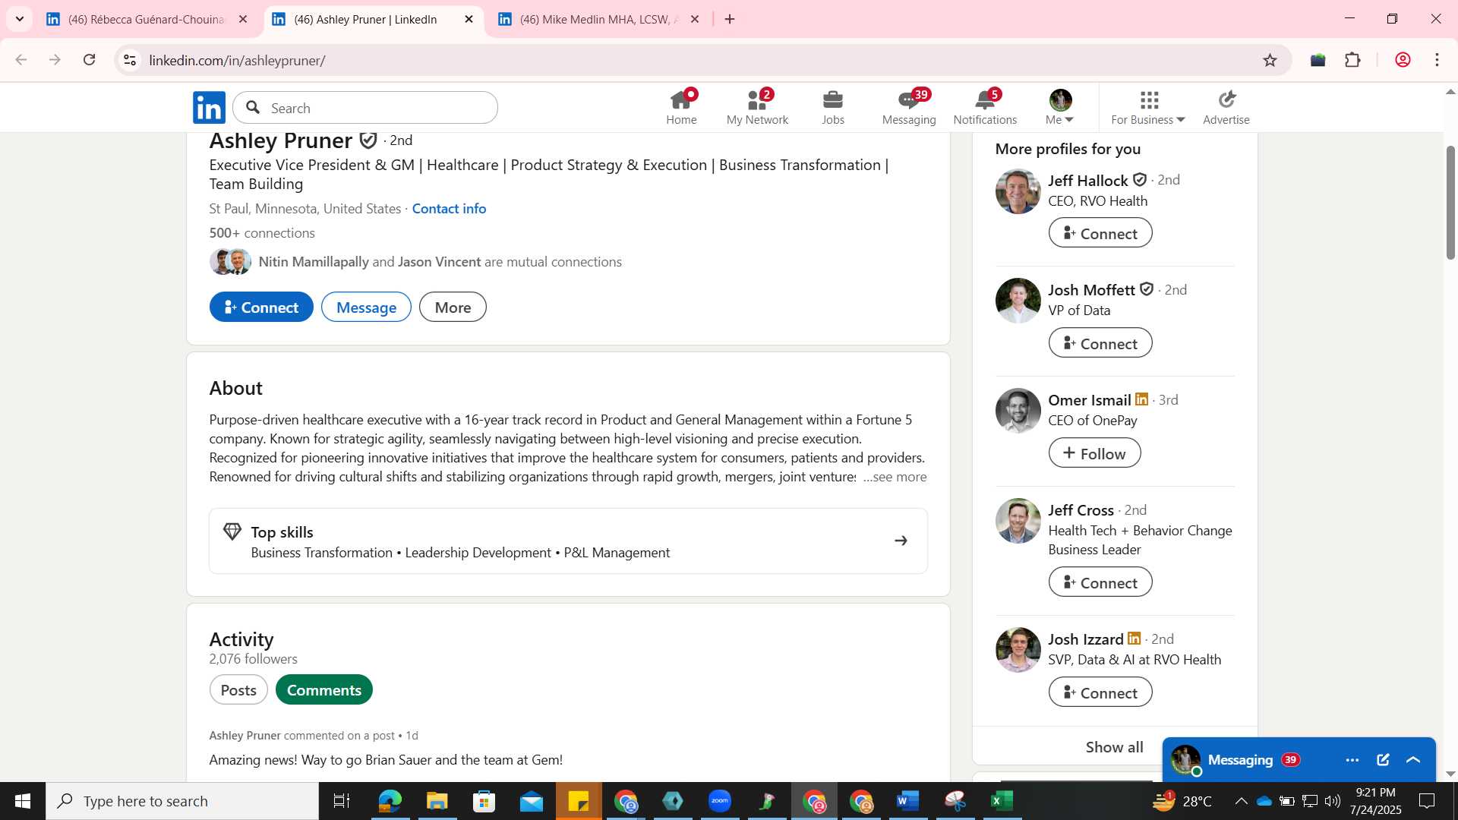Connect with Josh Izzard

pos(1100,692)
